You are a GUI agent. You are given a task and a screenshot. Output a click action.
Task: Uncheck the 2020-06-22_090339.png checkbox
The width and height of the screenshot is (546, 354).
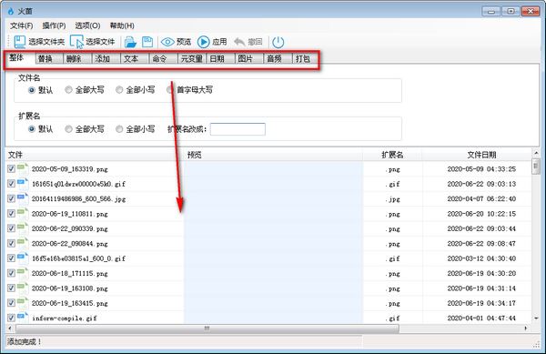pyautogui.click(x=11, y=228)
